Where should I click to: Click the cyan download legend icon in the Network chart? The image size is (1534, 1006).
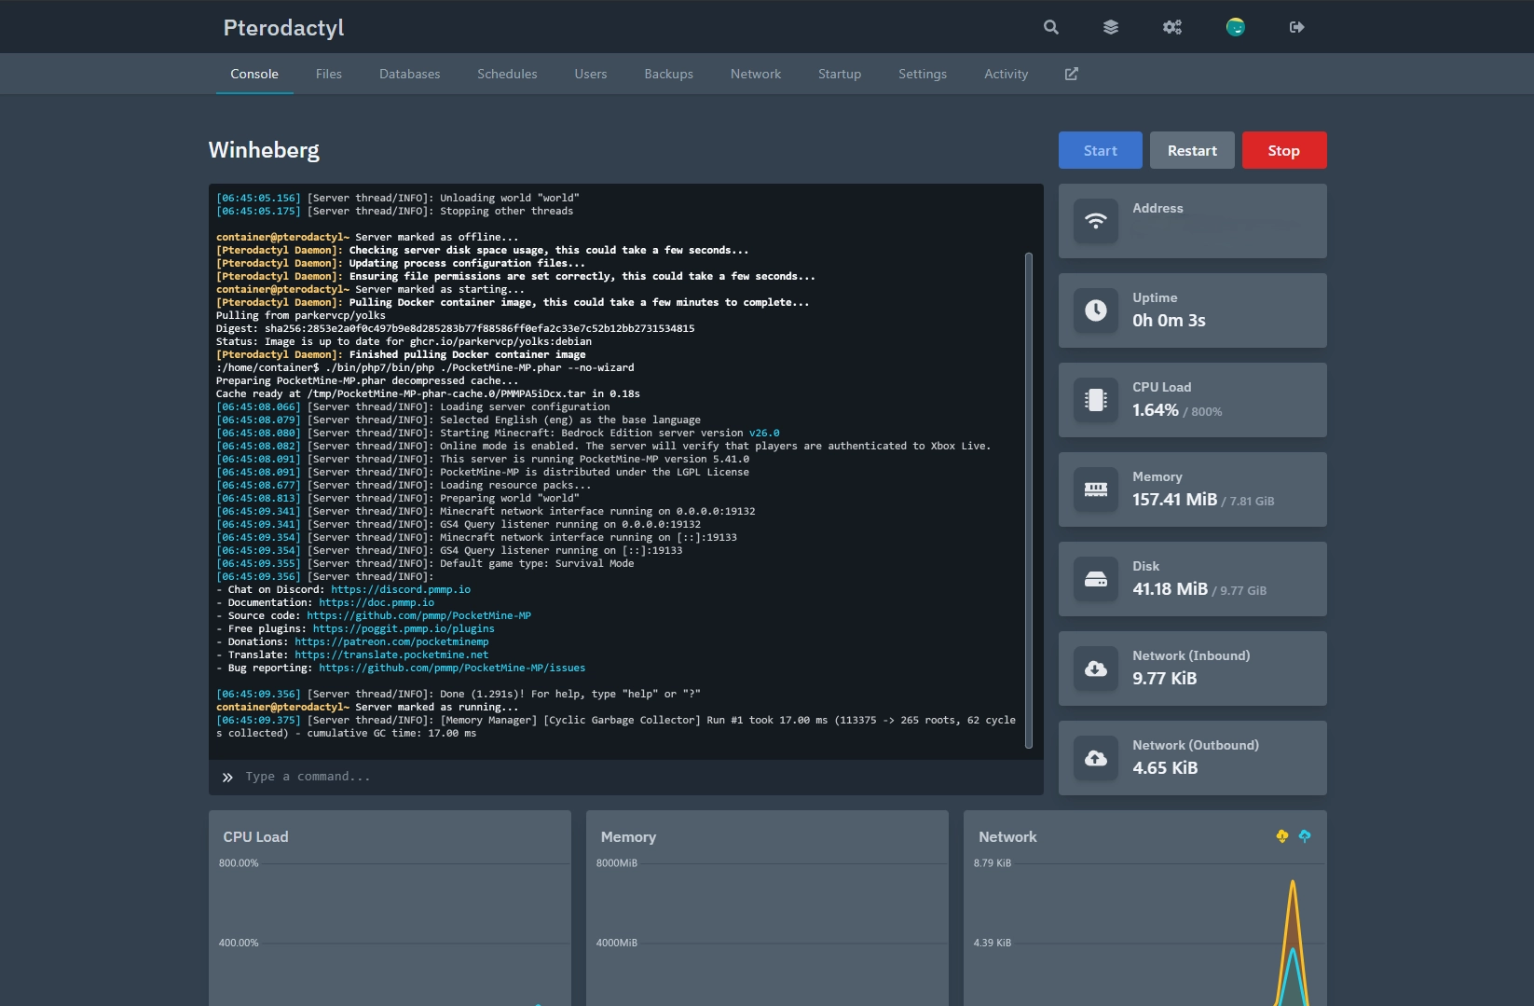pyautogui.click(x=1305, y=836)
